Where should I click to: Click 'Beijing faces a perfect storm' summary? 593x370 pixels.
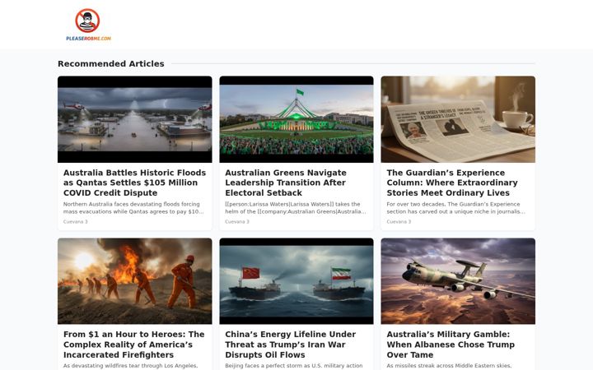click(294, 365)
